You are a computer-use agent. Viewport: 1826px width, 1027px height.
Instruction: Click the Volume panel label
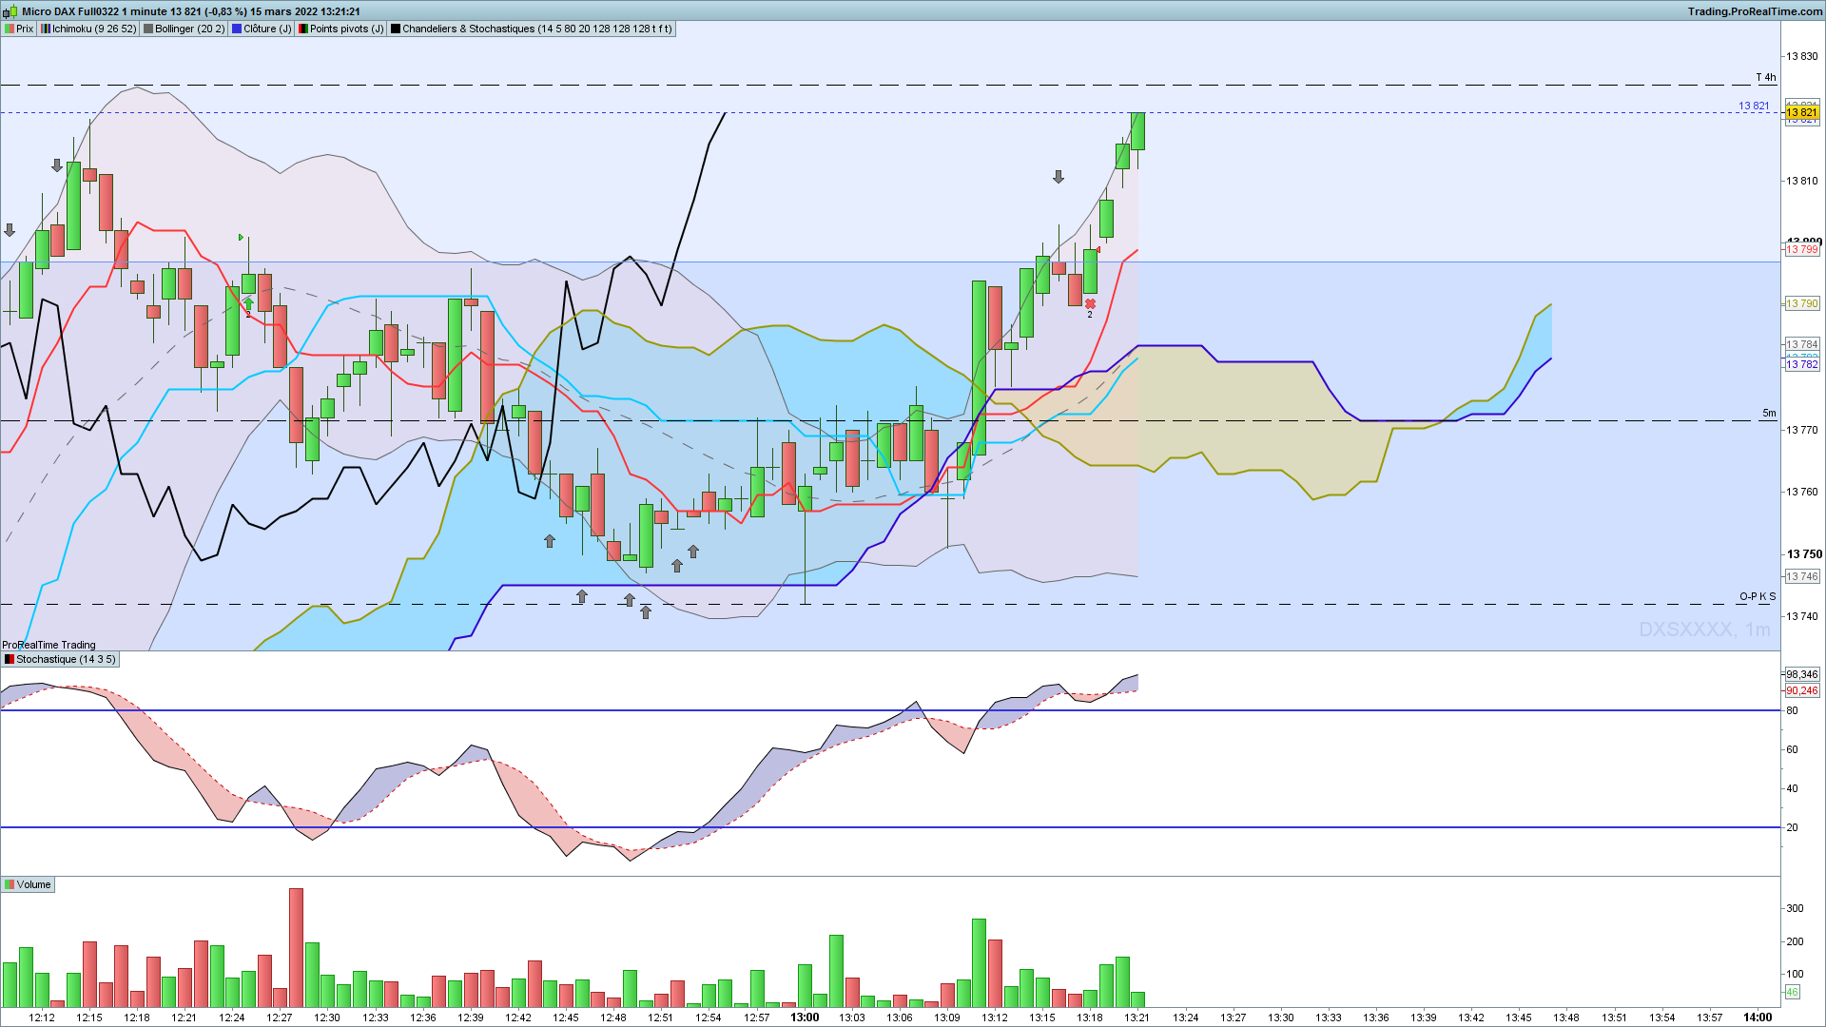(28, 884)
